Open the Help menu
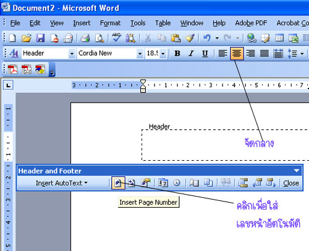This screenshot has height=251, width=309. 219,23
